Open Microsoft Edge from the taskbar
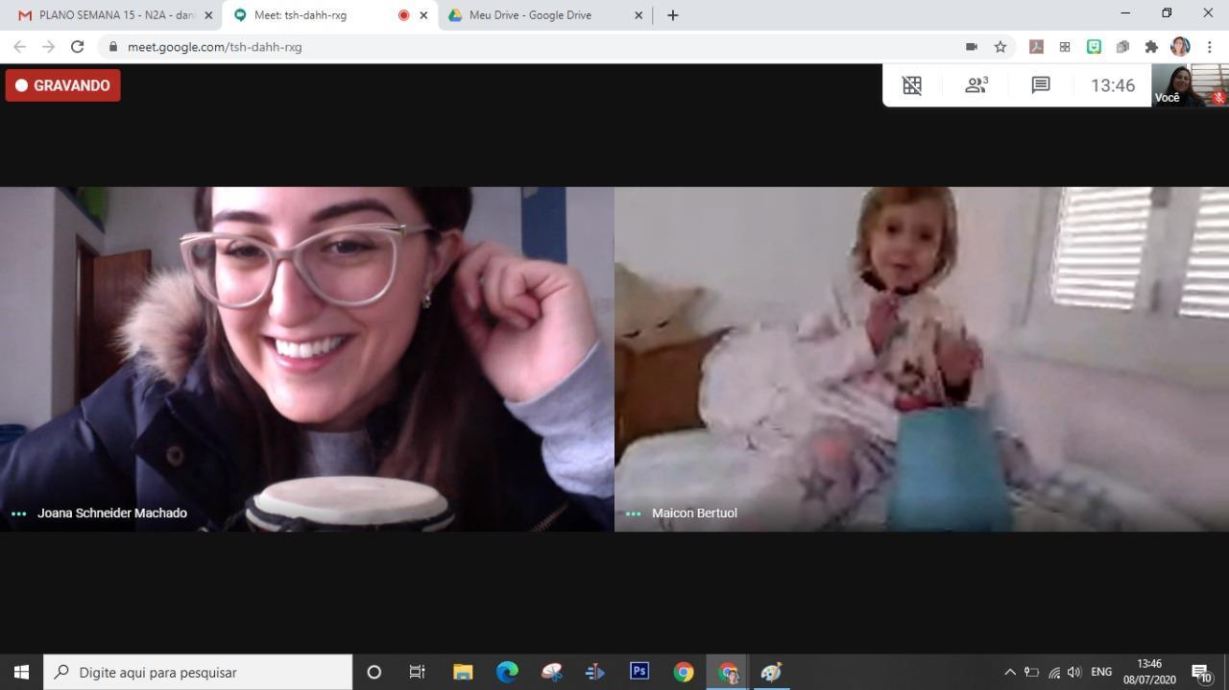The width and height of the screenshot is (1229, 690). pos(507,672)
